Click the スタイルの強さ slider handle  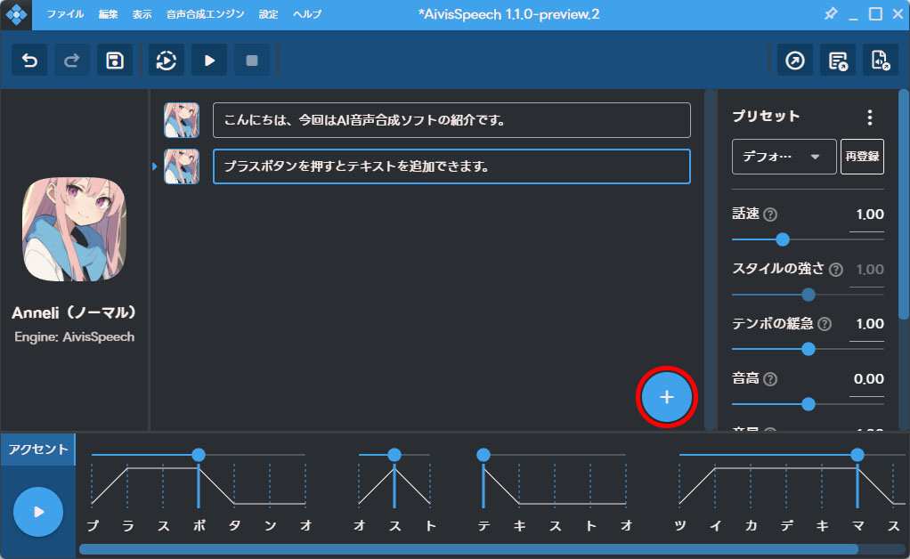click(808, 295)
